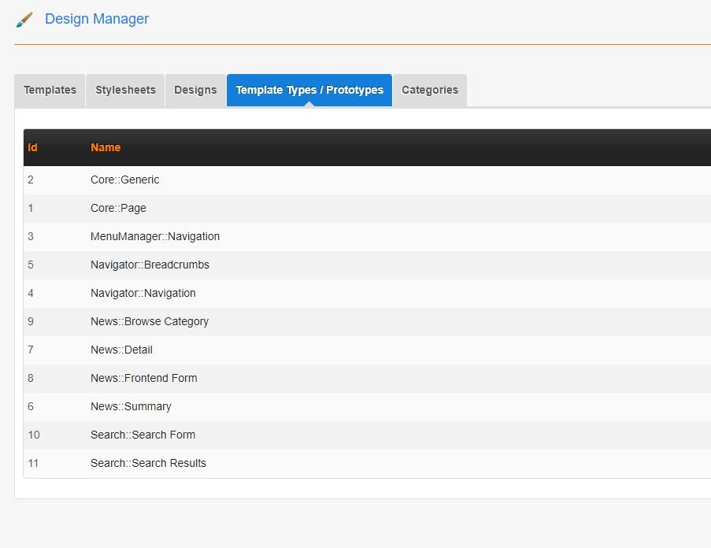Select Search::Search Form entry

click(143, 435)
